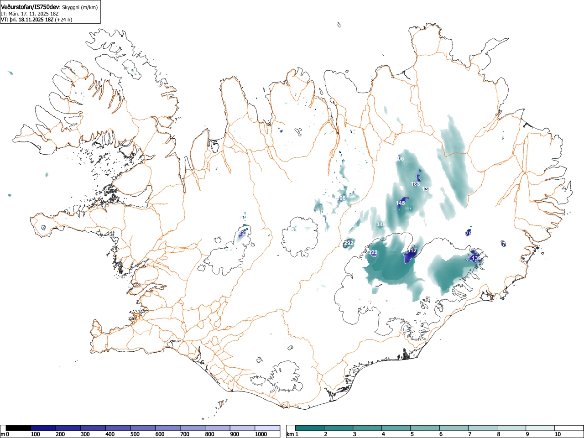Image resolution: width=584 pixels, height=438 pixels.
Task: Click the '5' label on the kilometer scale
Action: 412,434
